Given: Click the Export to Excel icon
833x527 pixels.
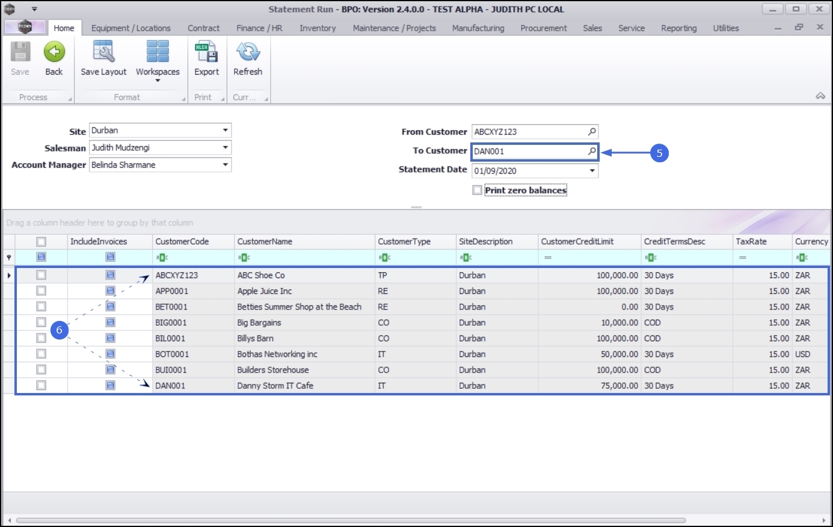Looking at the screenshot, I should [x=206, y=53].
